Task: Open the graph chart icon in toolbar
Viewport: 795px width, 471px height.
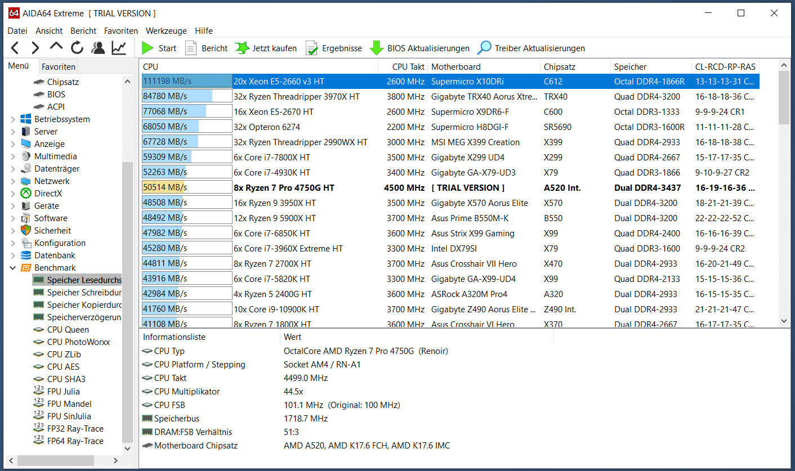Action: click(x=119, y=48)
